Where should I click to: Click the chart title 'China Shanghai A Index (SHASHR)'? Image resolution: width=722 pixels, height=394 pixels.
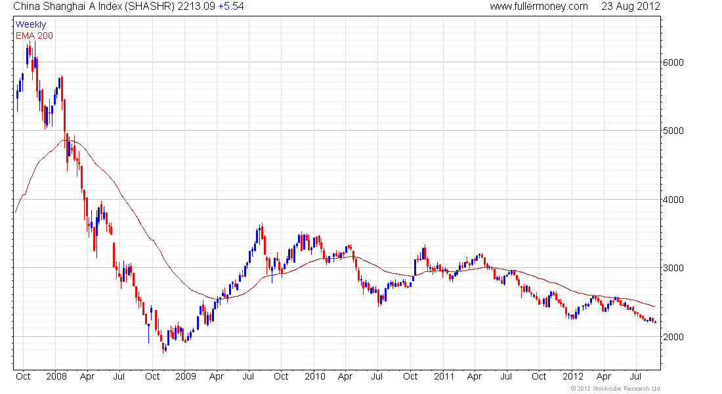click(x=94, y=7)
